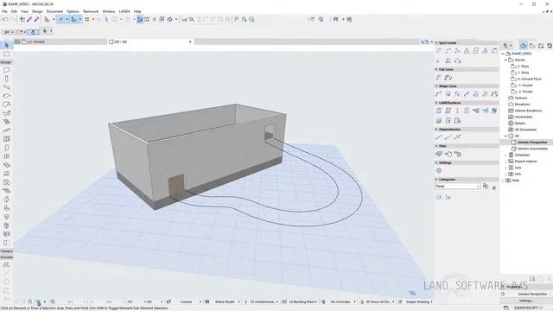Toggle Snap Guides in the toolbar
This screenshot has width=553, height=311.
pos(73,19)
